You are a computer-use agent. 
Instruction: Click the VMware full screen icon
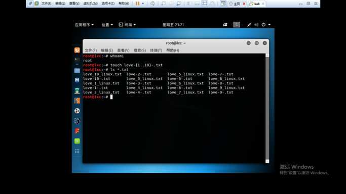205,4
